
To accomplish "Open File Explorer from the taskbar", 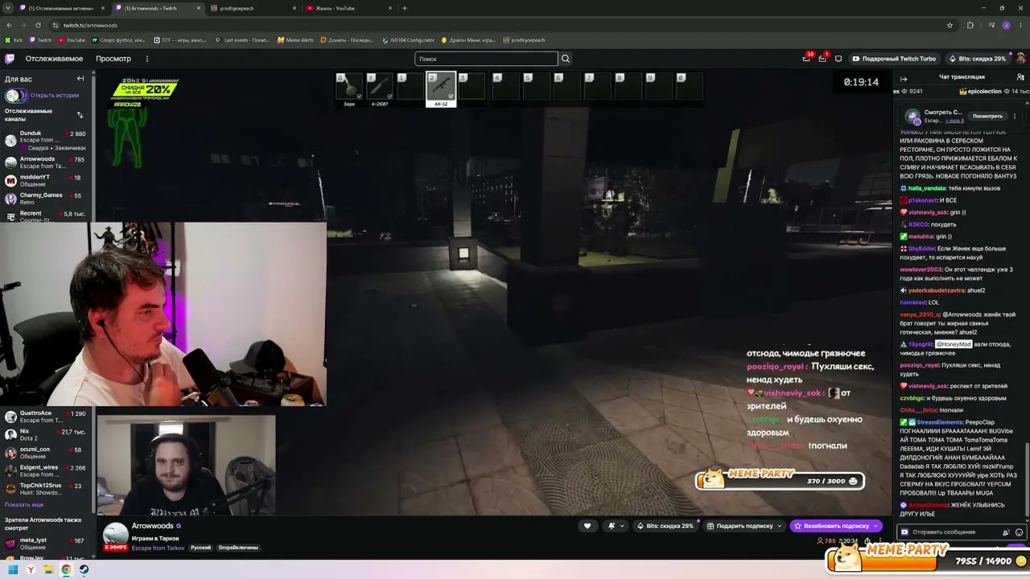I will point(48,570).
